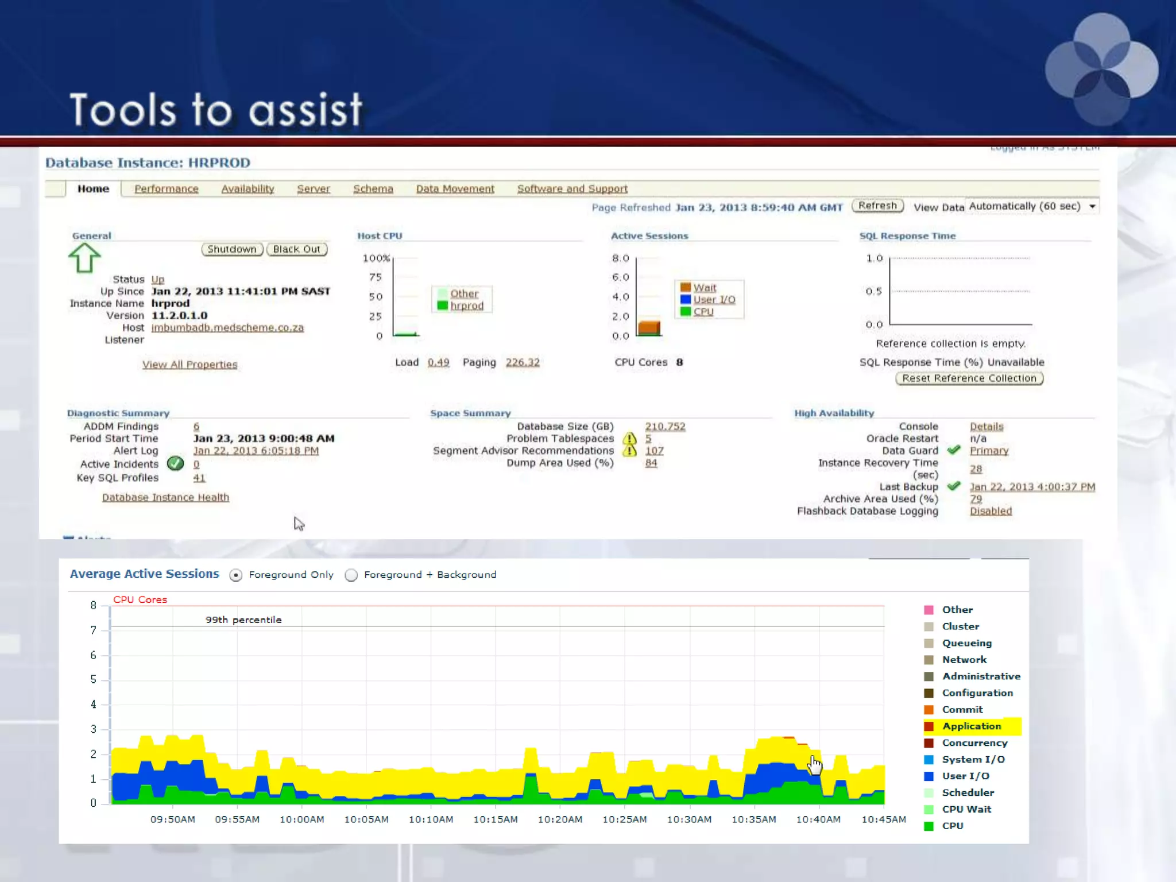Open the Database Instance Health link
This screenshot has height=882, width=1176.
point(165,497)
